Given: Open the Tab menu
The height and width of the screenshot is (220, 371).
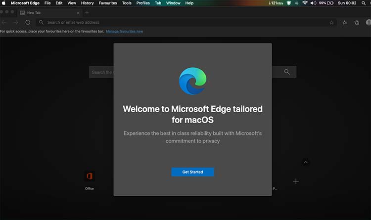Looking at the screenshot, I should [158, 3].
